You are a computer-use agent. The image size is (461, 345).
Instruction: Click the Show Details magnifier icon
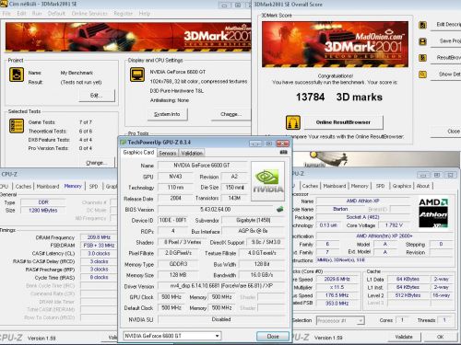423,75
